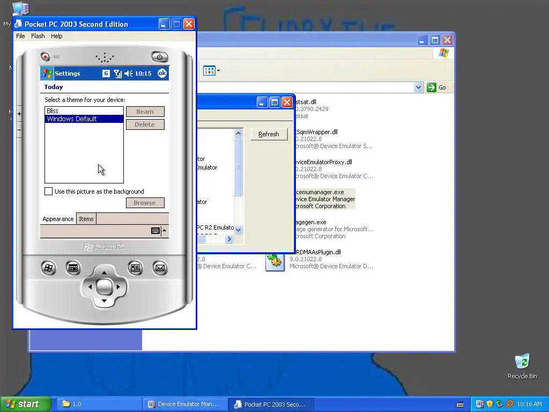The image size is (549, 412).
Task: Expand the Explorer address bar dropdown
Action: (418, 87)
